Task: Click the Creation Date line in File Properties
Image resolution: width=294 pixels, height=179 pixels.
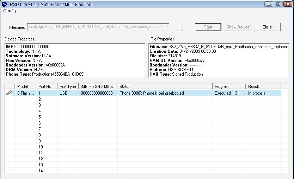Action: (183, 51)
